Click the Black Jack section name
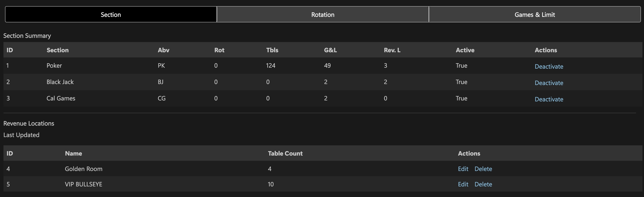 click(60, 82)
